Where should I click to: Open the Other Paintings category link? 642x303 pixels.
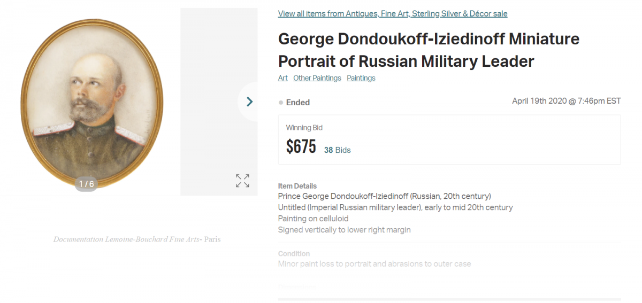point(317,78)
